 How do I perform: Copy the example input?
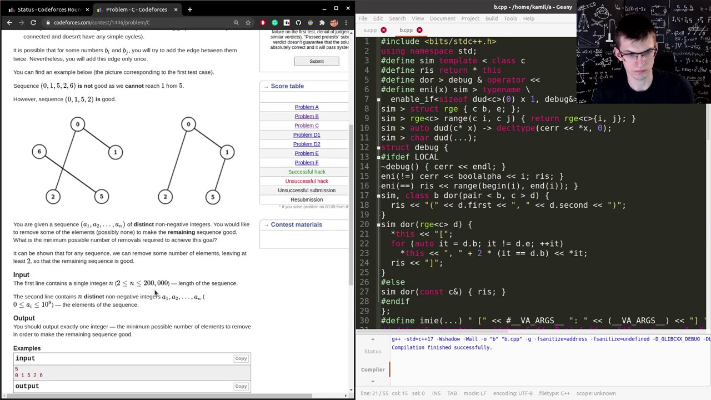click(x=241, y=358)
